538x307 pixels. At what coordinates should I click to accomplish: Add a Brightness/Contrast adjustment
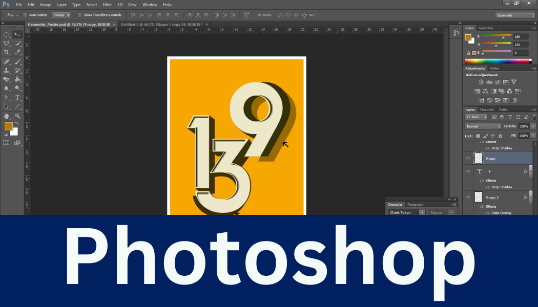481,82
